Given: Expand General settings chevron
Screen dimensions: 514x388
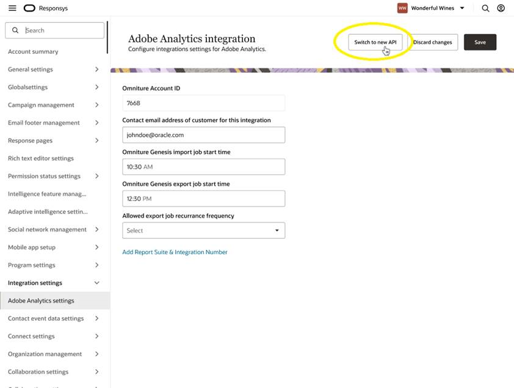Looking at the screenshot, I should (x=96, y=69).
